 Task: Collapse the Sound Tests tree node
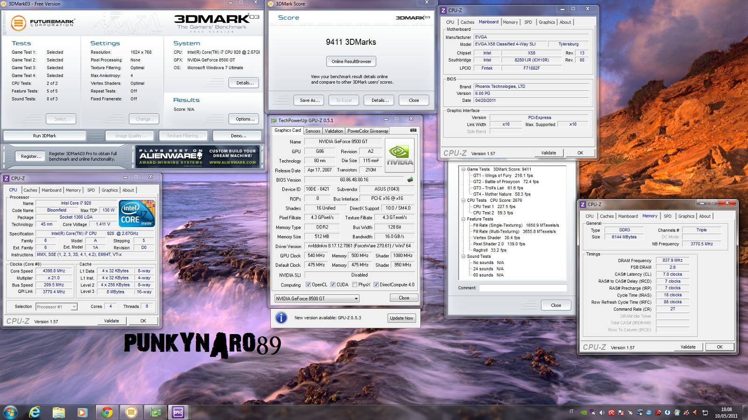click(463, 256)
